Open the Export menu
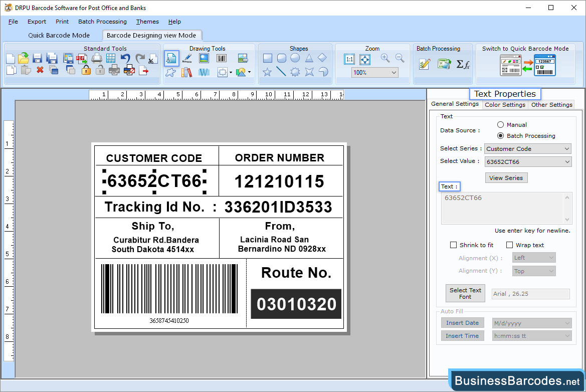The width and height of the screenshot is (586, 392). click(x=37, y=22)
